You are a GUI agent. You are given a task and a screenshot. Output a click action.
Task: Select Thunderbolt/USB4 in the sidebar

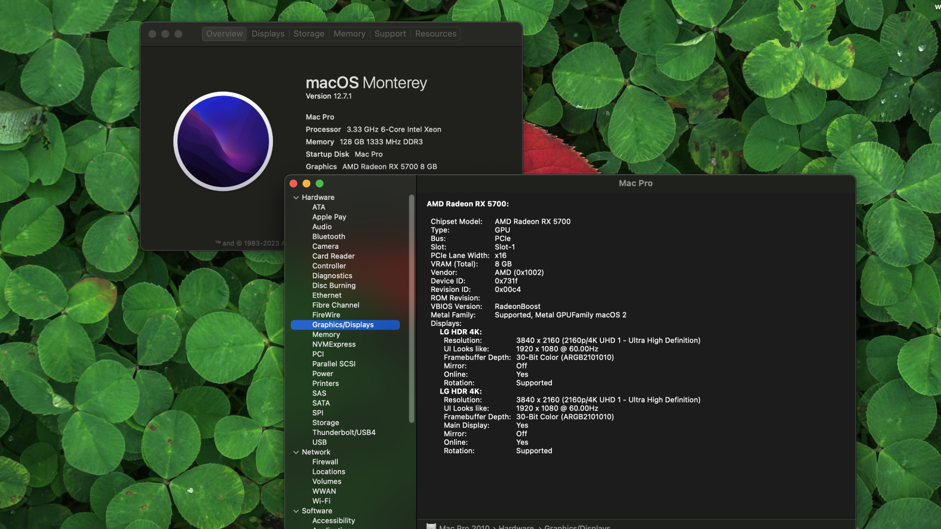pos(343,433)
